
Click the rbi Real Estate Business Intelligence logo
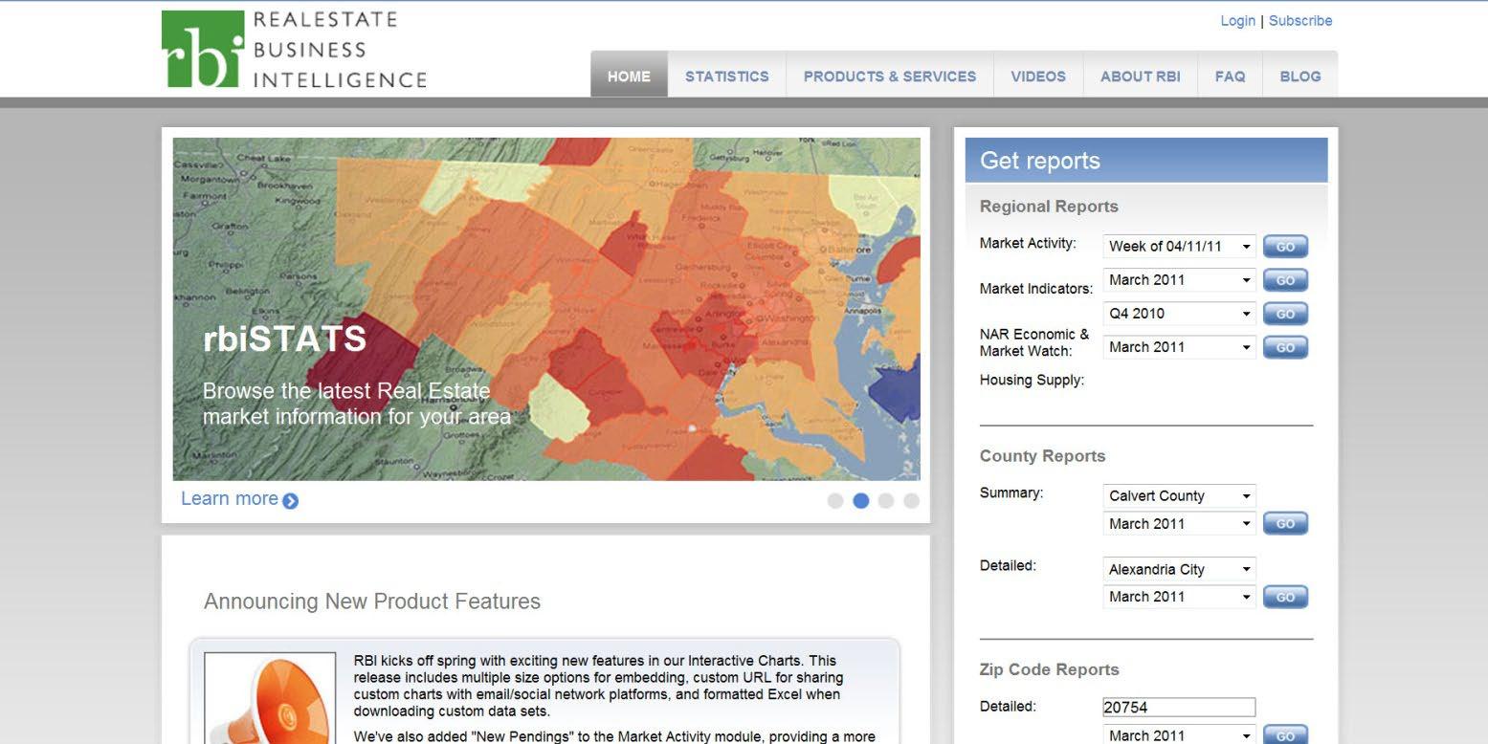(x=294, y=50)
